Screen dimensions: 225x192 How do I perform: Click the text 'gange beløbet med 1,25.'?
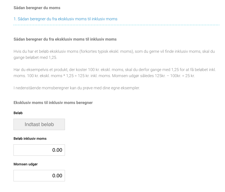click(35, 57)
